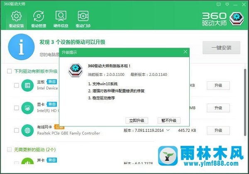This screenshot has height=174, width=249.
Task: Open the title bar dropdown menu icon
Action: pos(227,5)
